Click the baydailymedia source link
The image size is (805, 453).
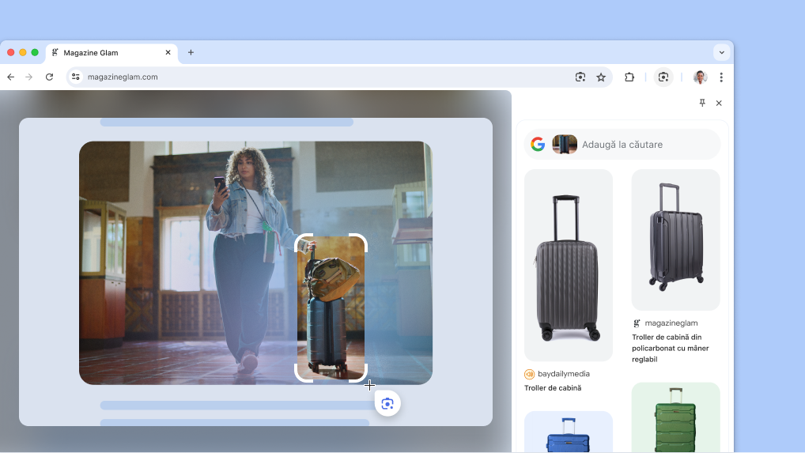563,374
